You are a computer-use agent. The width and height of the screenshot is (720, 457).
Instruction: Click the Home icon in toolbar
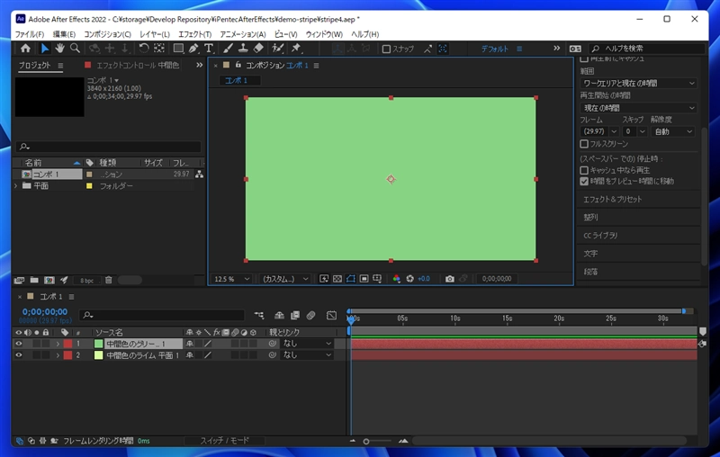pyautogui.click(x=25, y=49)
